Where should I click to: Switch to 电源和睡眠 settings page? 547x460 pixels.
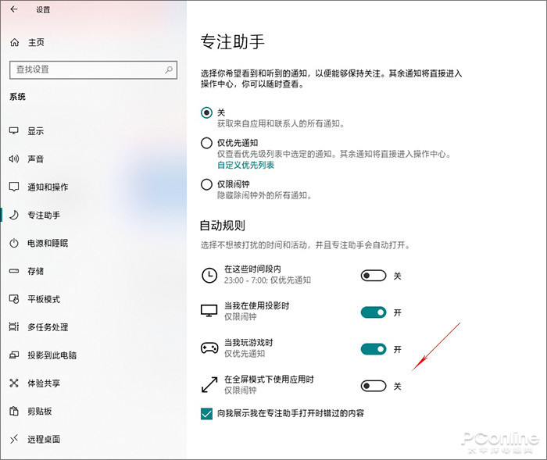click(x=48, y=243)
